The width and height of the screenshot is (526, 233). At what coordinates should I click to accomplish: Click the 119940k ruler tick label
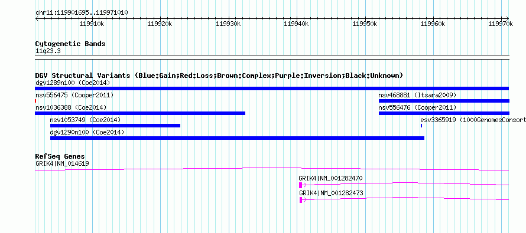point(296,24)
